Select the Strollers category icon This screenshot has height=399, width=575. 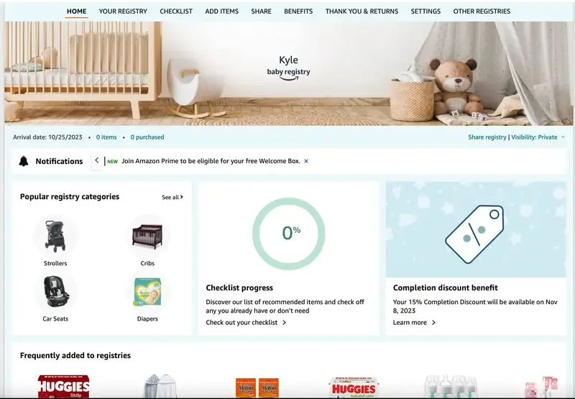(x=55, y=237)
